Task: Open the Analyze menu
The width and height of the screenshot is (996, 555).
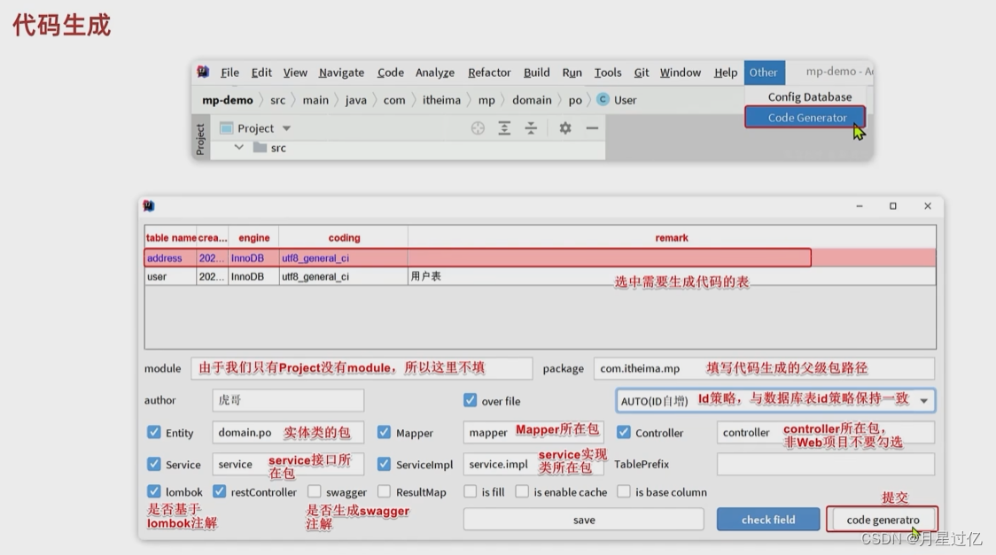Action: point(434,73)
